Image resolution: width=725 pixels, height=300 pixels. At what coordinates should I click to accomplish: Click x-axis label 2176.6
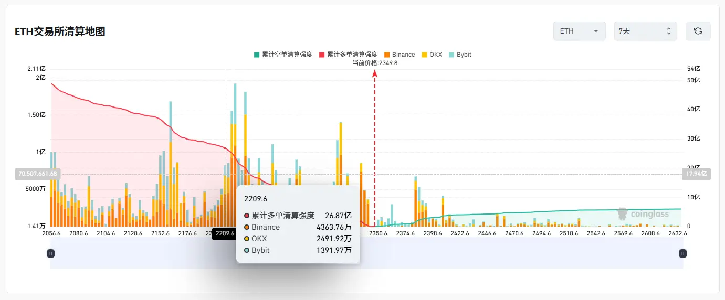(187, 234)
